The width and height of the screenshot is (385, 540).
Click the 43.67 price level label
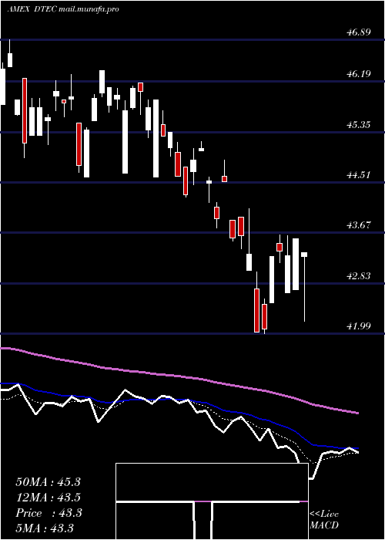[x=359, y=225]
